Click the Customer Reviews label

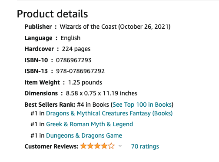click(51, 146)
